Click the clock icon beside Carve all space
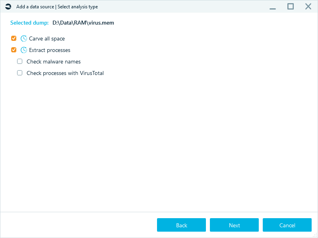 click(x=24, y=38)
